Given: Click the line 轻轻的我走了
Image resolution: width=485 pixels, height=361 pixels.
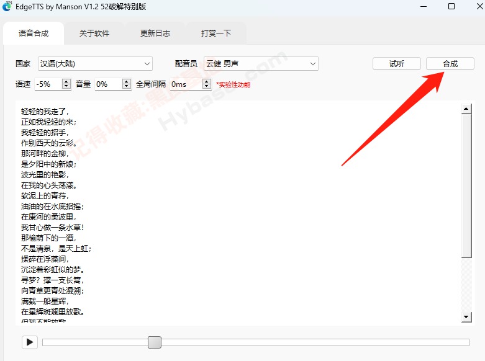Looking at the screenshot, I should [x=45, y=111].
